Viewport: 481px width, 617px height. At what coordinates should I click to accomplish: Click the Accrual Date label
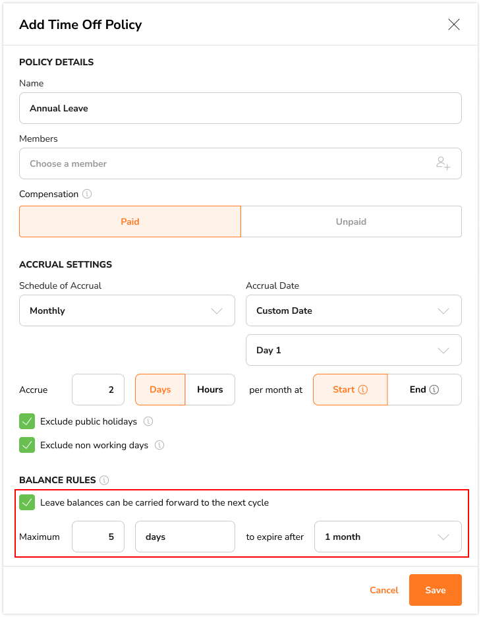[273, 285]
